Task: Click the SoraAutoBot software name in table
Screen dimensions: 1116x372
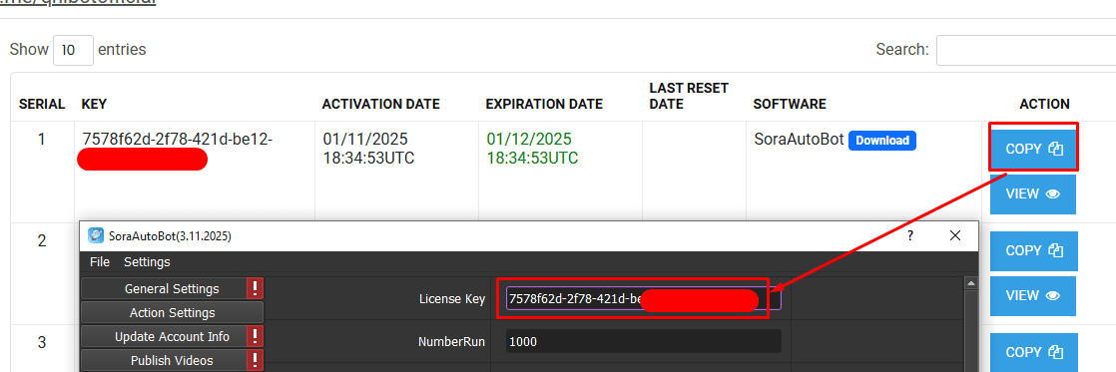Action: (798, 140)
